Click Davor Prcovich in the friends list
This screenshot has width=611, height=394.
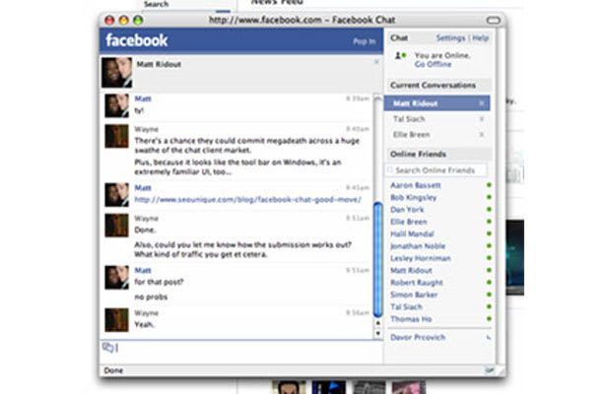[418, 337]
